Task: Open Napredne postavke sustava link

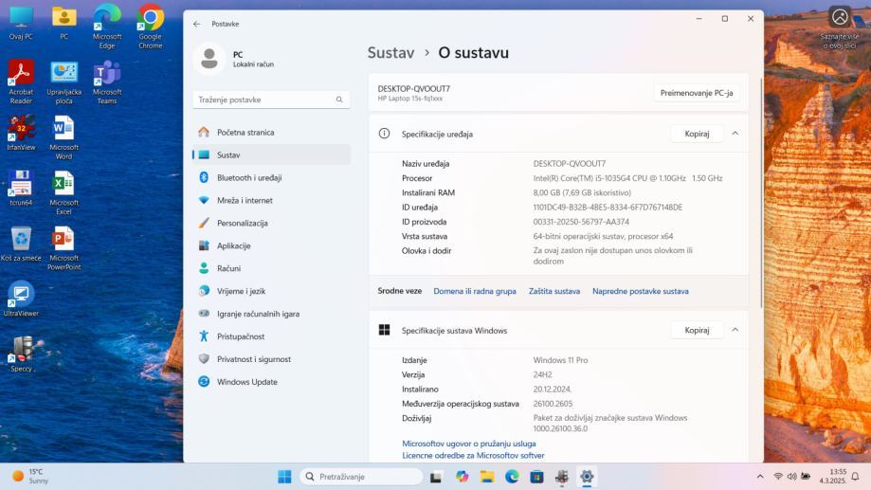Action: pos(640,291)
